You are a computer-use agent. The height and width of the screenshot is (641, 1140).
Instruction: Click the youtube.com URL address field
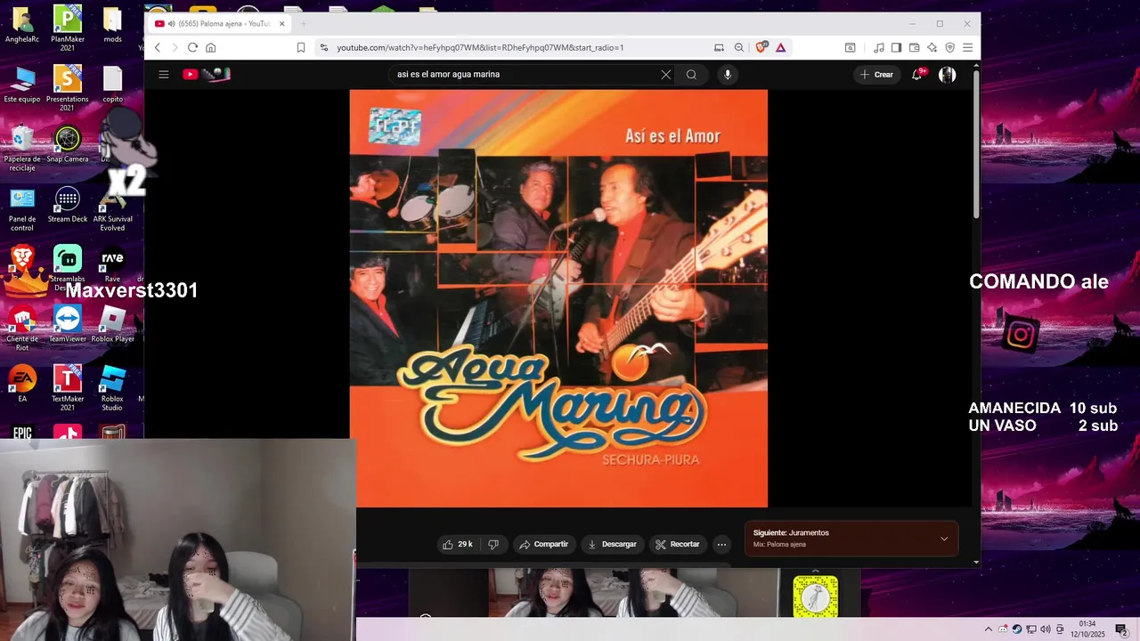click(517, 47)
